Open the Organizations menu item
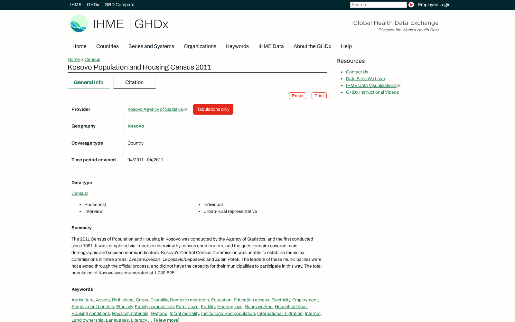 click(200, 46)
